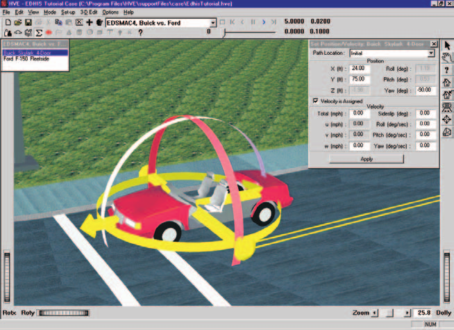The image size is (454, 330).
Task: Click the Apply button
Action: pyautogui.click(x=367, y=159)
